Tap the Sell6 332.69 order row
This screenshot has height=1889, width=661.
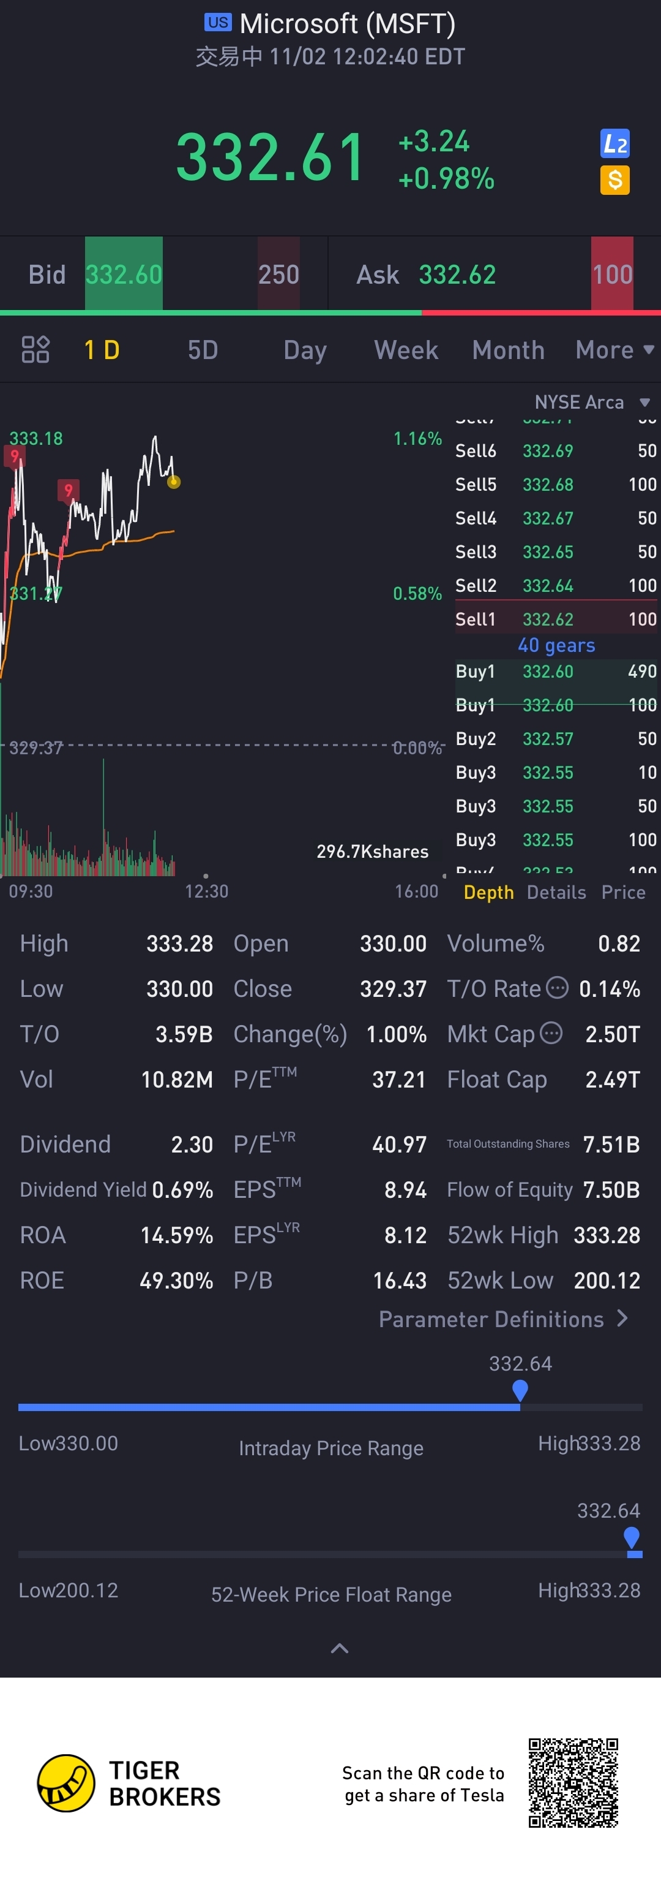tap(556, 450)
